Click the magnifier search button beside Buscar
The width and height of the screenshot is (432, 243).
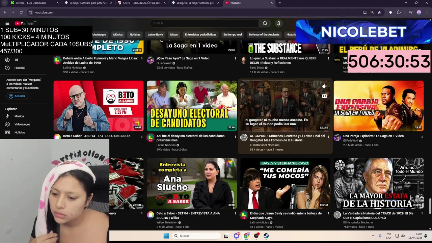point(265,23)
